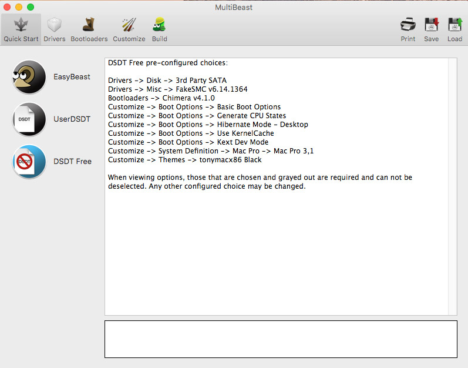Image resolution: width=468 pixels, height=368 pixels.
Task: Open the Customize section
Action: [x=129, y=30]
